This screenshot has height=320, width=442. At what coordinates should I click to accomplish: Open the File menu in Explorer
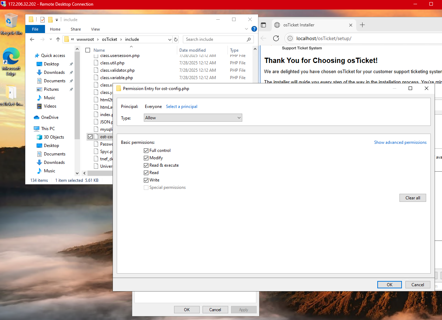35,29
